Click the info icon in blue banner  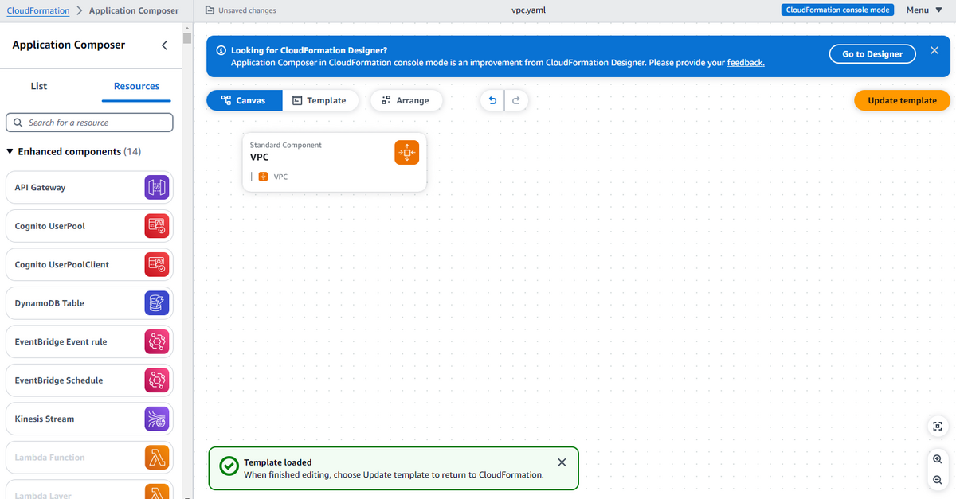tap(222, 50)
